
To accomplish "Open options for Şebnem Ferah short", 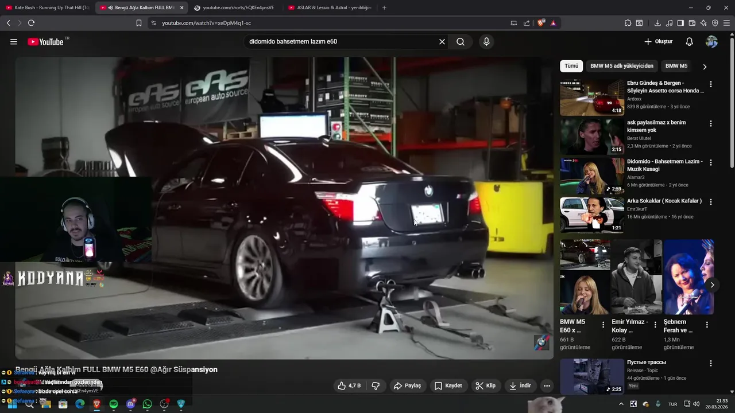I will coord(707,325).
